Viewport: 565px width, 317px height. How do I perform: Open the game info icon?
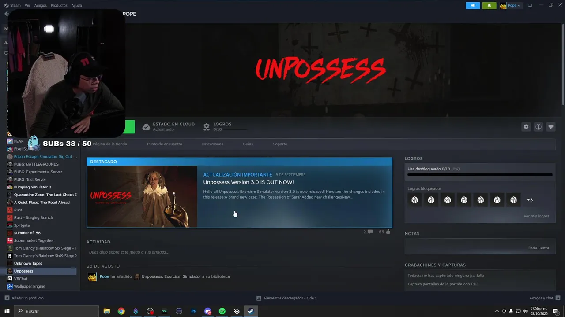[539, 127]
